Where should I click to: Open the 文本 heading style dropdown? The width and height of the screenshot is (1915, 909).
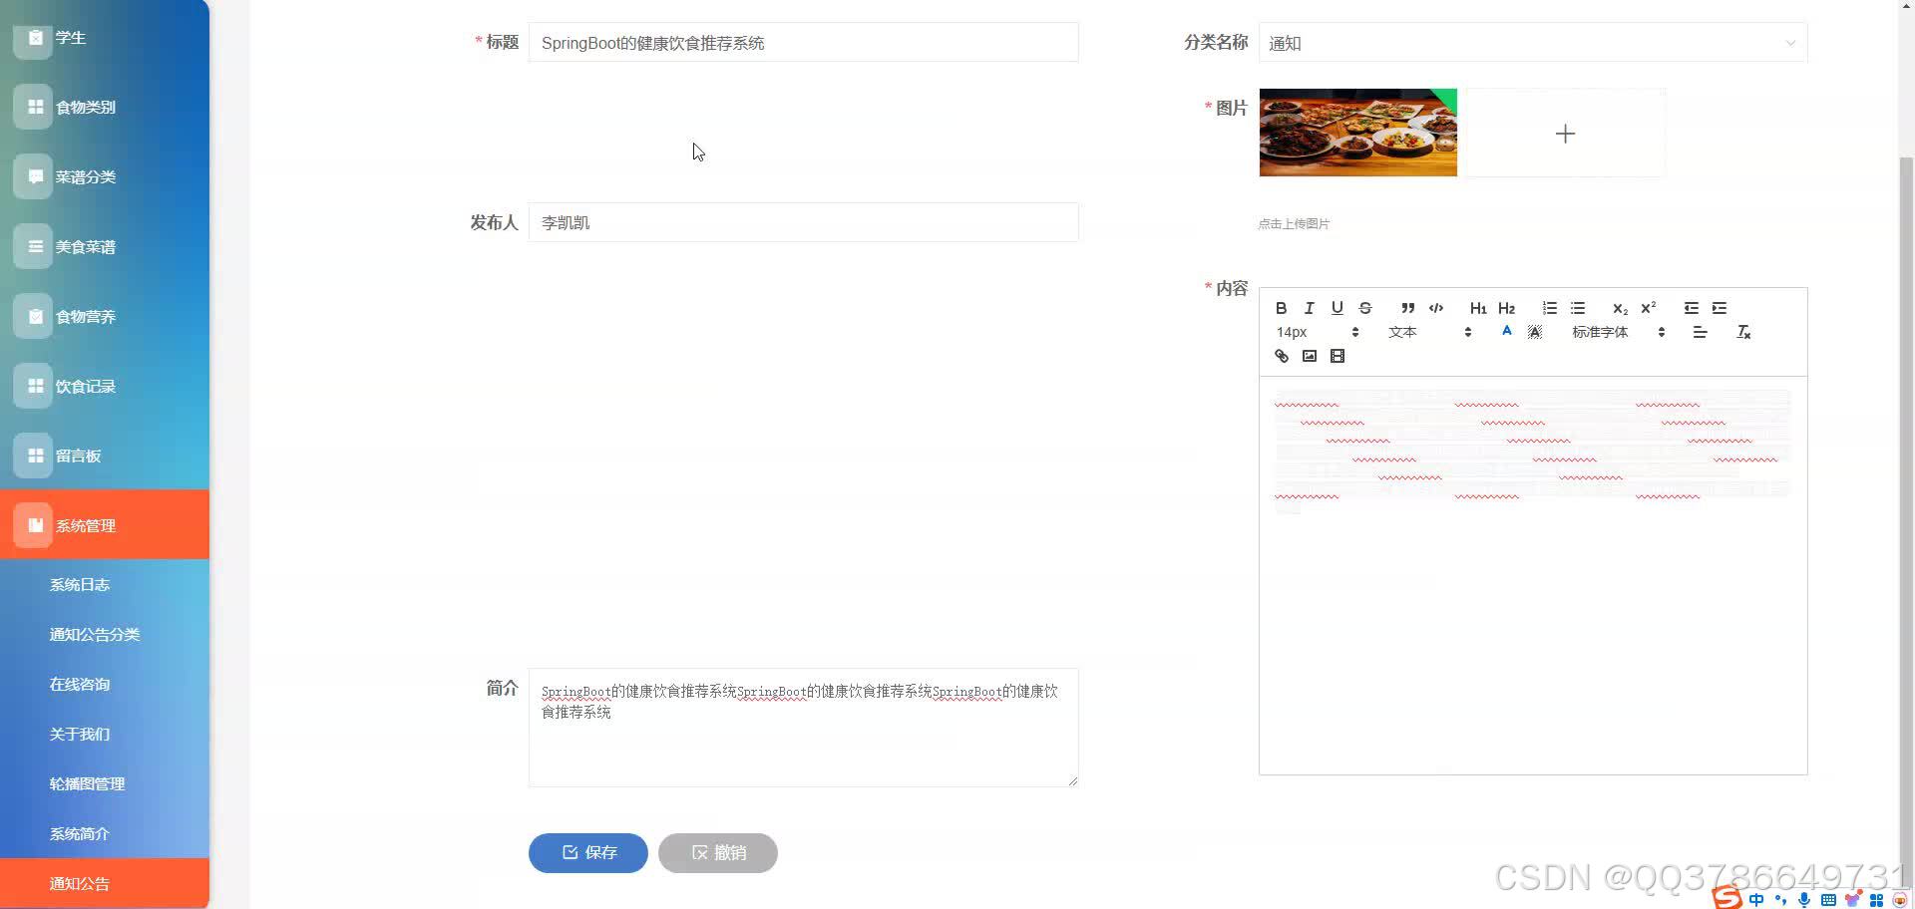(x=1429, y=332)
